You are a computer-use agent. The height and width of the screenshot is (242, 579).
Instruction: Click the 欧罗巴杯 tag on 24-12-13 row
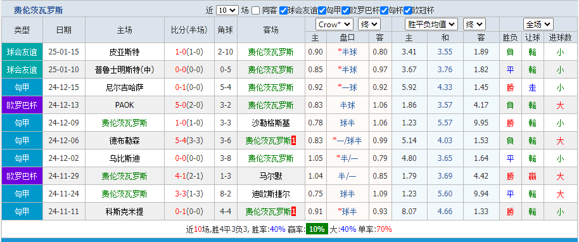pyautogui.click(x=22, y=105)
